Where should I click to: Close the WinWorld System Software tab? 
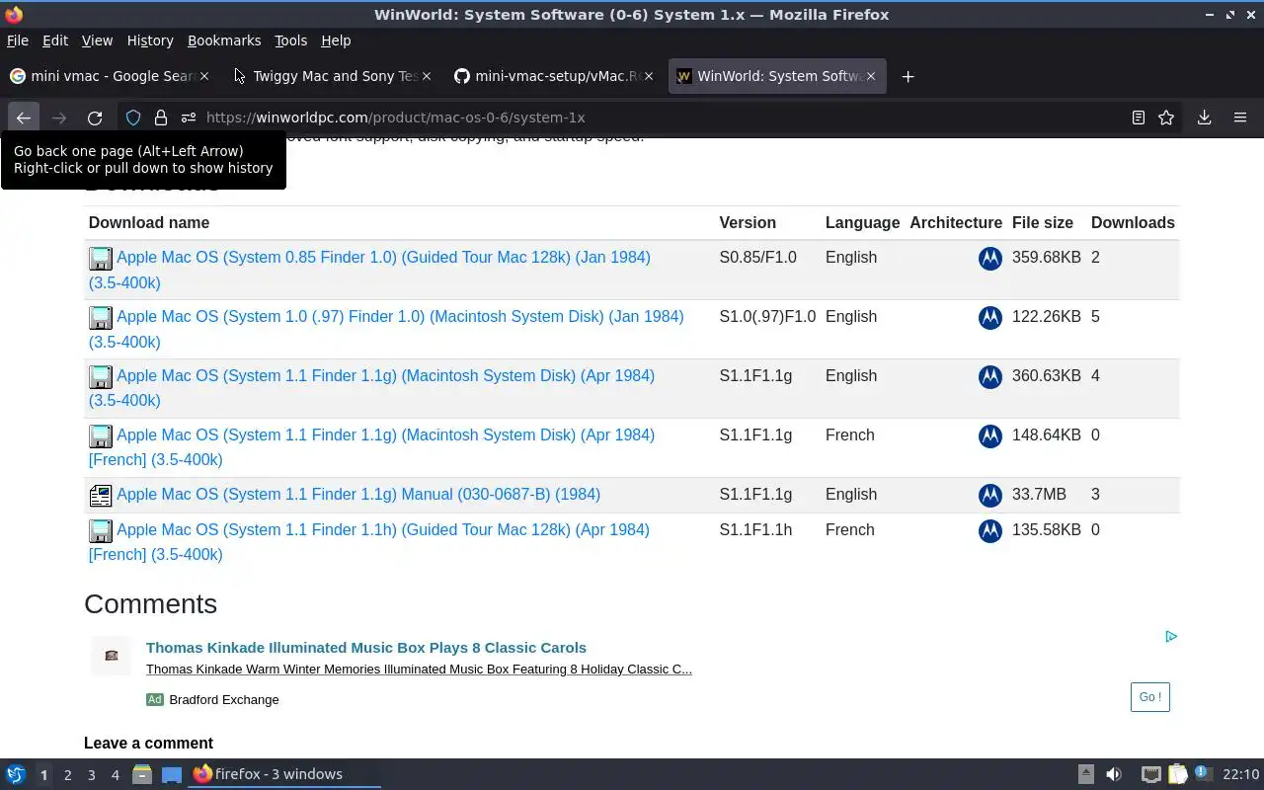[871, 76]
